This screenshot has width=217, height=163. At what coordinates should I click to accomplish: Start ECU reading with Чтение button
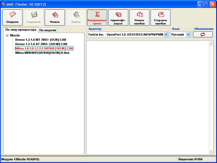55,18
